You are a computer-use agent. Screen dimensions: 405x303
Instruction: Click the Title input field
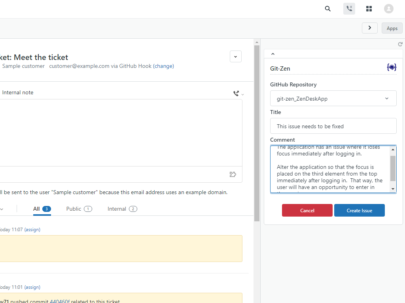(x=333, y=126)
